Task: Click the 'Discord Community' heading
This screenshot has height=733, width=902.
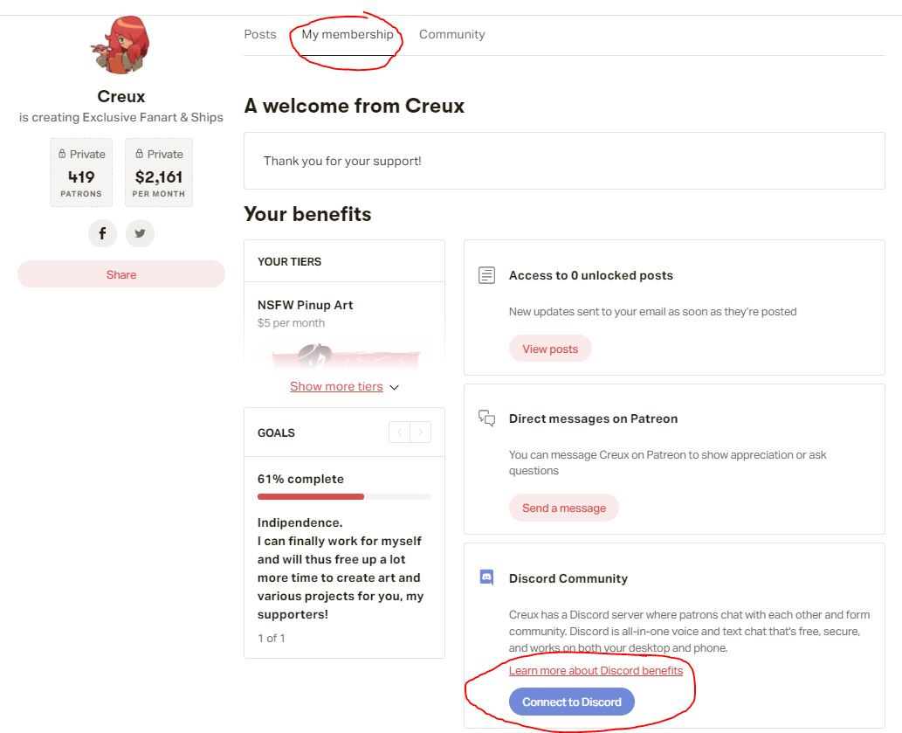Action: point(568,579)
